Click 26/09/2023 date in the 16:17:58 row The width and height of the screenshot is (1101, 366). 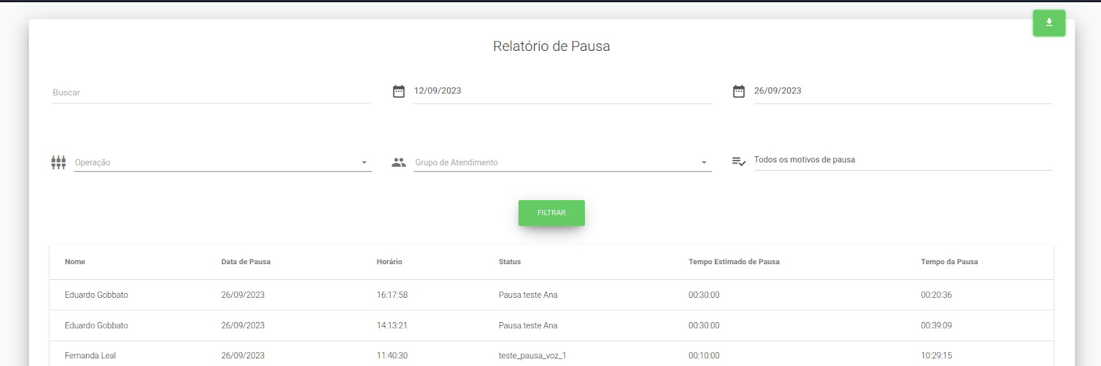click(x=243, y=295)
